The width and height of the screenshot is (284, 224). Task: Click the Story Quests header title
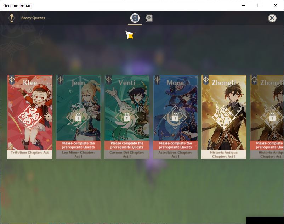coord(33,18)
